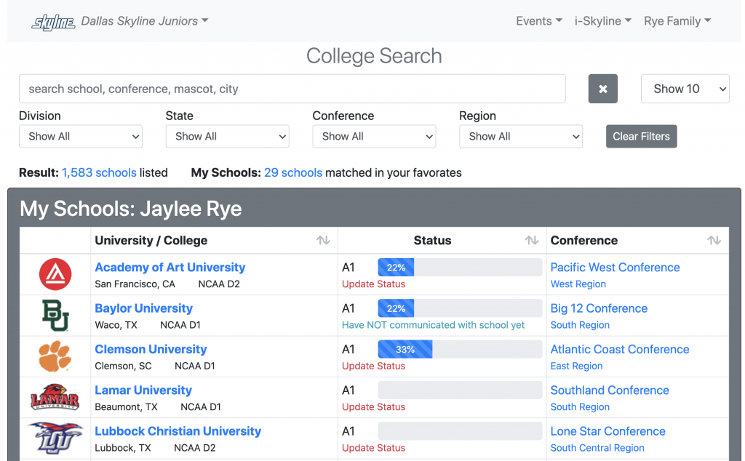Open South Region link for Baylor

tap(580, 325)
